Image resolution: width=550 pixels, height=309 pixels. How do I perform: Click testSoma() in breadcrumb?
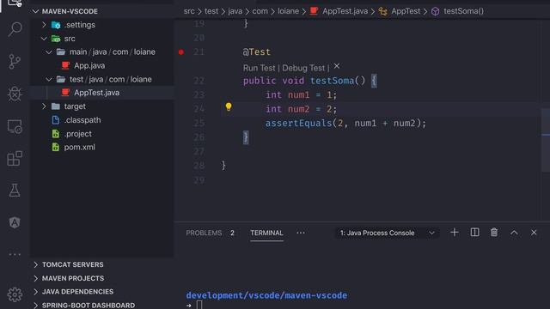click(x=463, y=11)
